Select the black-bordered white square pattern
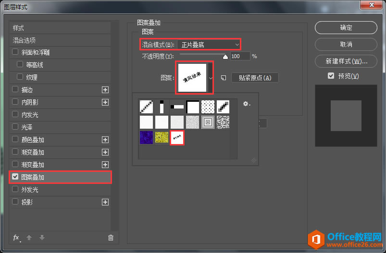 192,107
